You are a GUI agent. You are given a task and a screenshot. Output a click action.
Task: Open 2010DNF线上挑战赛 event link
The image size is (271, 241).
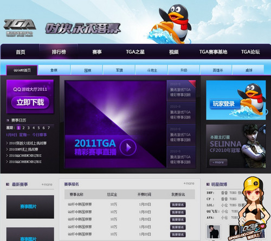point(23,149)
